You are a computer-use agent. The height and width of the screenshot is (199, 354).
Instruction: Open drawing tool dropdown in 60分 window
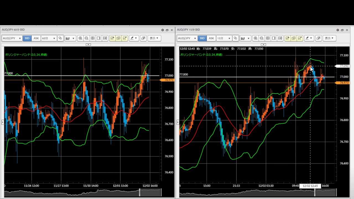(x=134, y=38)
